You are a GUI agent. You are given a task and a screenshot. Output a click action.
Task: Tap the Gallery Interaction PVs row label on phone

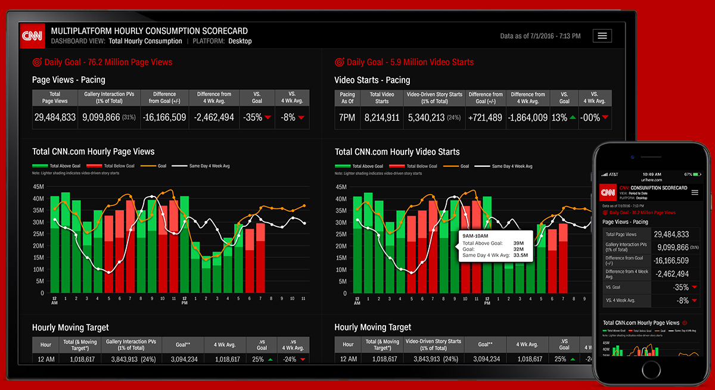pyautogui.click(x=626, y=247)
